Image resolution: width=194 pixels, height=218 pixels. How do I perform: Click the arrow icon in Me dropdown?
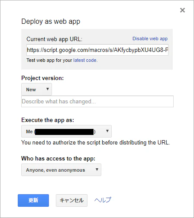tap(107, 131)
